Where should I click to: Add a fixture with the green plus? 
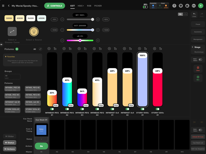pyautogui.click(x=17, y=49)
